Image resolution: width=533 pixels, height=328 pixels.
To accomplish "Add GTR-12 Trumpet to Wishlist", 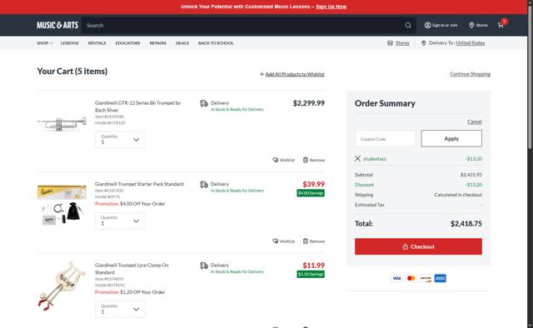I will click(x=283, y=160).
